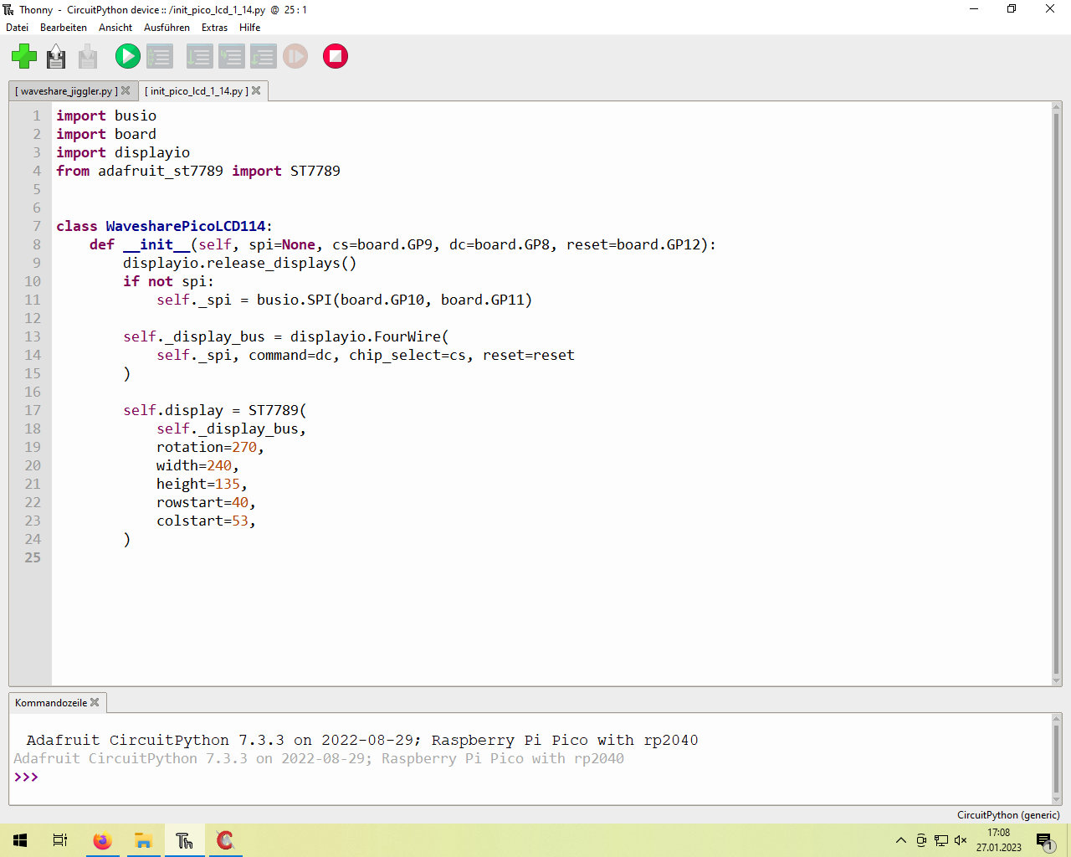Screen dimensions: 1071x857
Task: Open the Hilfe menu
Action: [249, 28]
